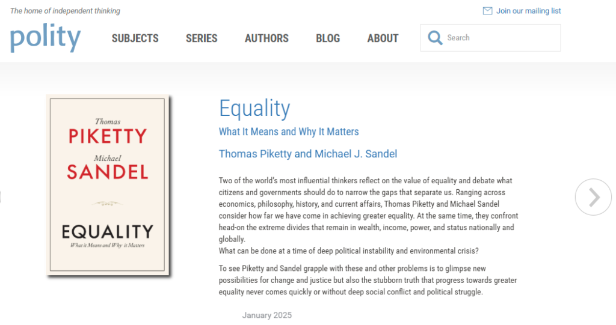
Task: Open the Equality book cover image
Action: point(108,186)
